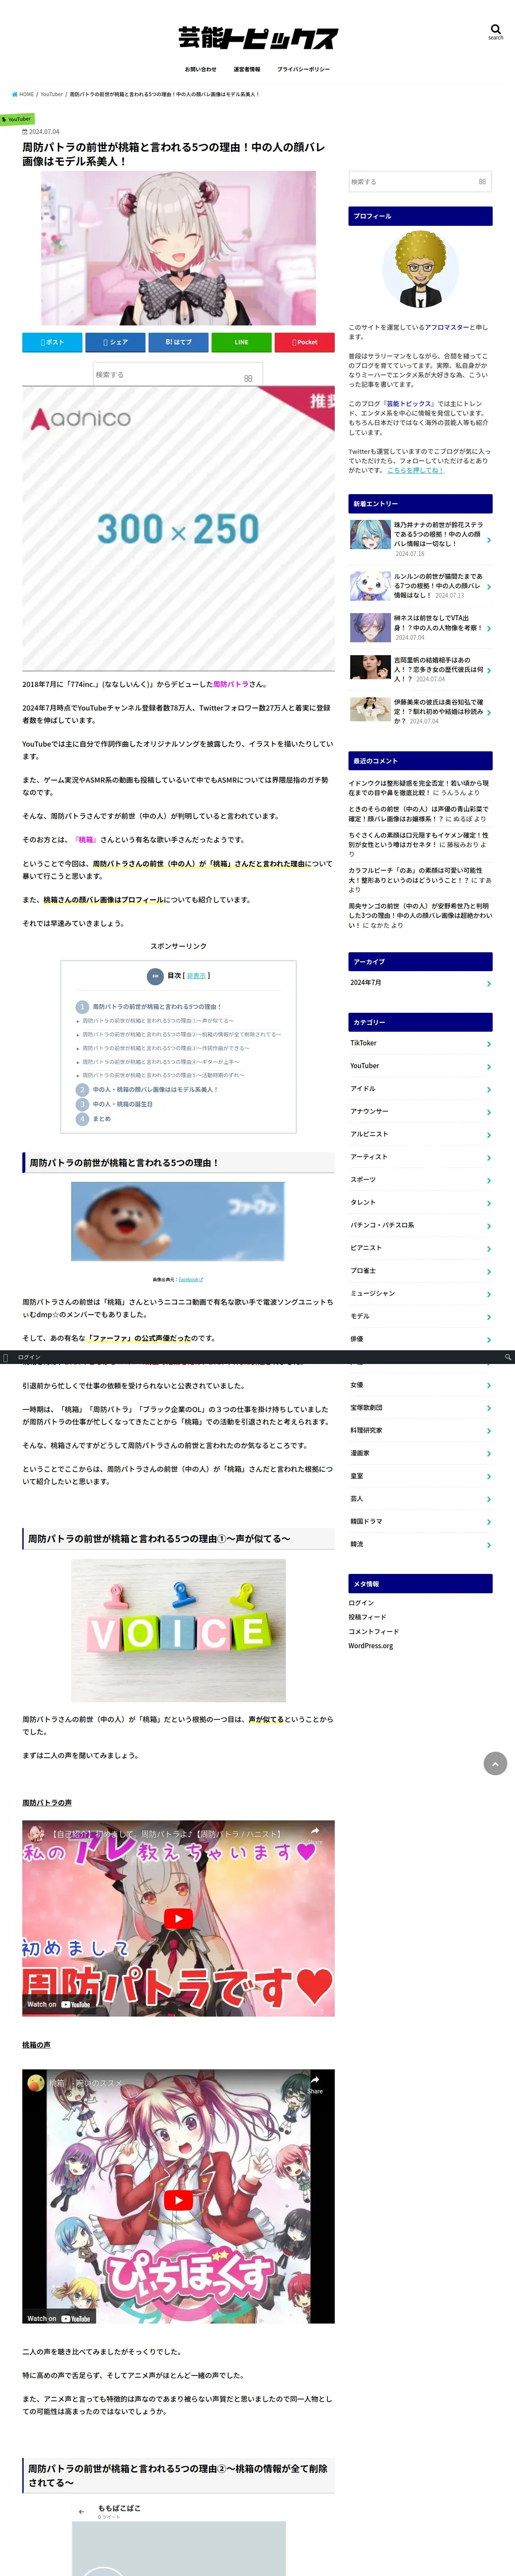
Task: Open モデル category
Action: pos(420,1316)
